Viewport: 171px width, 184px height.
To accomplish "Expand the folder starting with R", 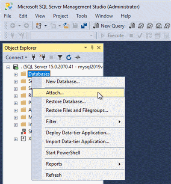I will [16, 96].
